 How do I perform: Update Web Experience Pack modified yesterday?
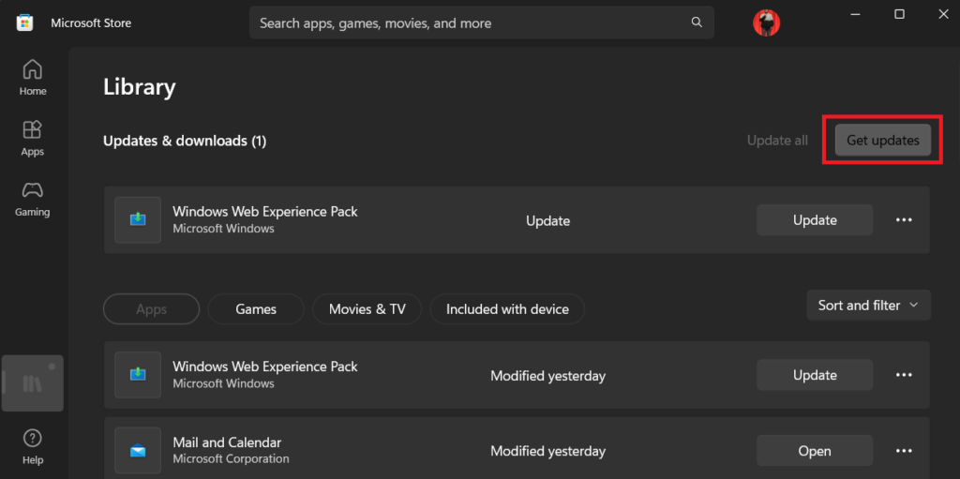click(x=815, y=375)
